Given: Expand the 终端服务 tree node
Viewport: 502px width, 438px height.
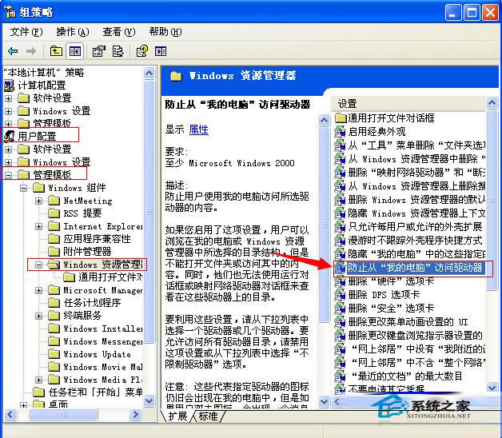Looking at the screenshot, I should coord(39,316).
